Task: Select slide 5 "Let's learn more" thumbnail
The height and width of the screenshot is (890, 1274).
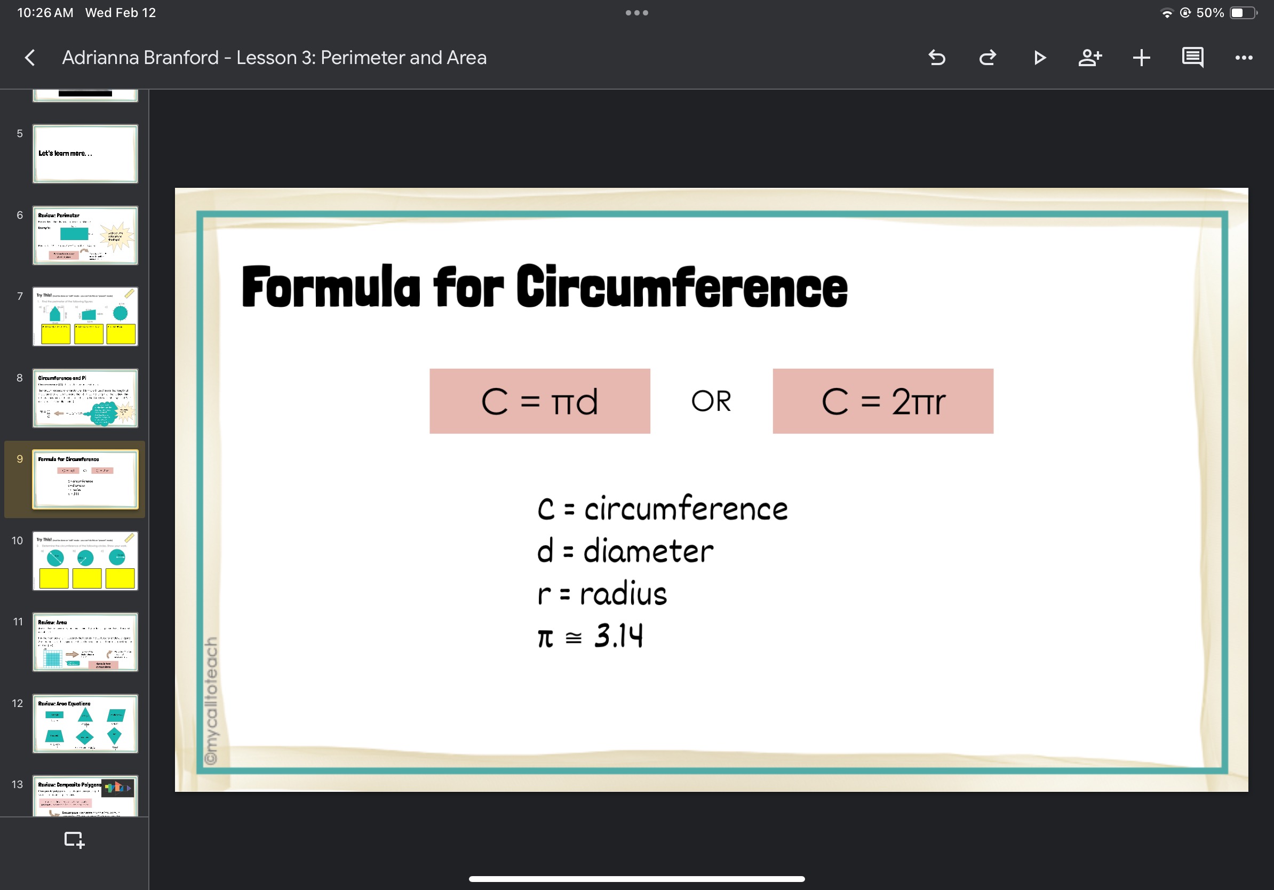Action: coord(85,154)
